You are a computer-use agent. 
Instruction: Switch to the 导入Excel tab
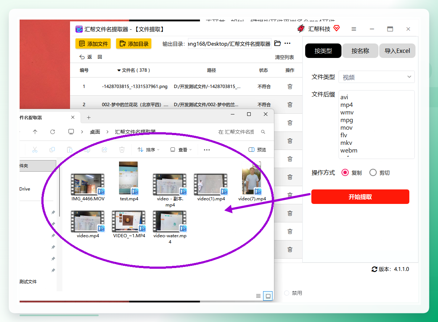[x=397, y=51]
